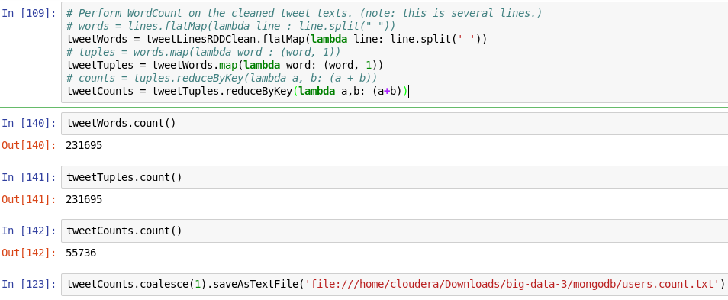
Task: Click the '# words = lines.flatMap' comment
Action: click(x=230, y=26)
